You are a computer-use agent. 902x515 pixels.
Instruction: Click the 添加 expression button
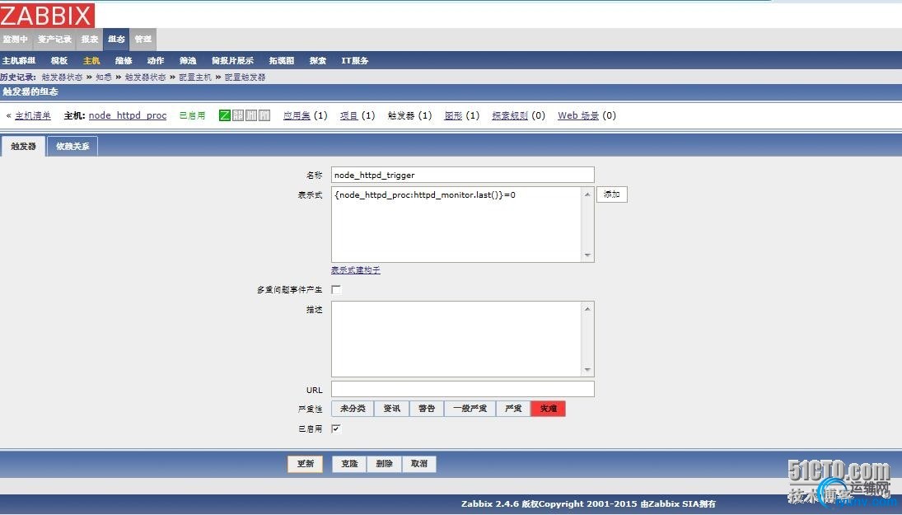(611, 194)
